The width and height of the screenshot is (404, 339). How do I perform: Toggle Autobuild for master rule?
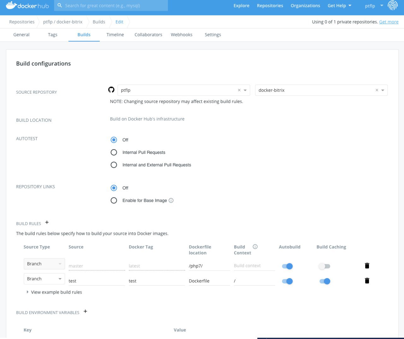click(x=287, y=266)
